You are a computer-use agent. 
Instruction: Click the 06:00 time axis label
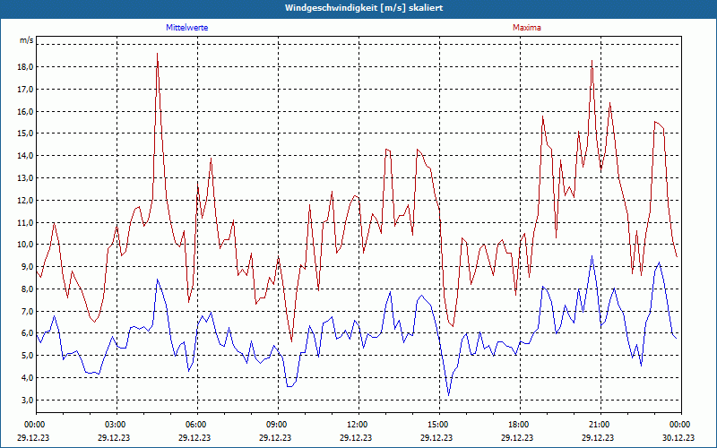pyautogui.click(x=197, y=425)
